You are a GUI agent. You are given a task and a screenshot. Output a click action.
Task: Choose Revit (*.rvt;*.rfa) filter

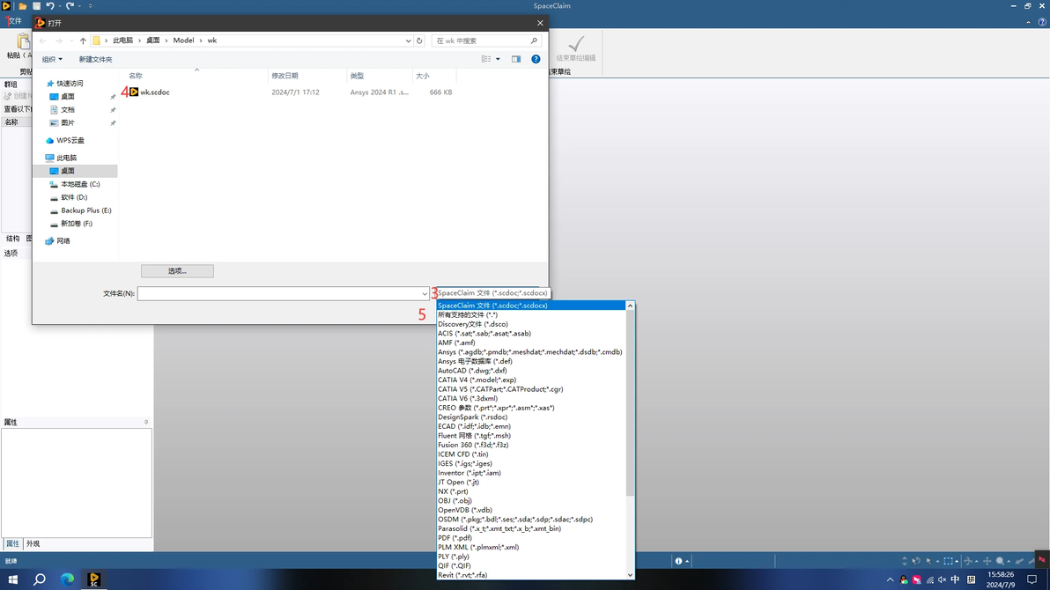tap(462, 575)
